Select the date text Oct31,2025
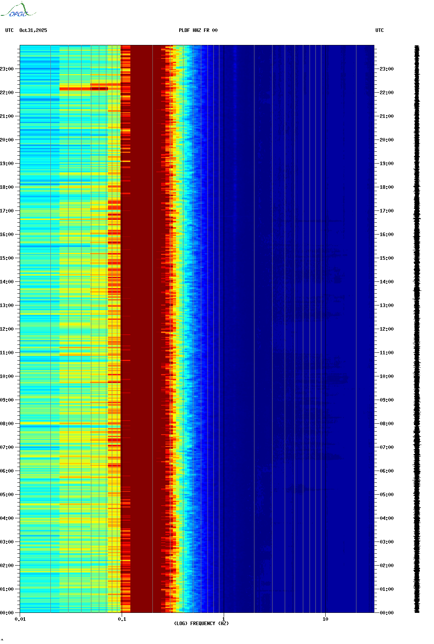Image resolution: width=434 pixels, height=644 pixels. coord(33,30)
